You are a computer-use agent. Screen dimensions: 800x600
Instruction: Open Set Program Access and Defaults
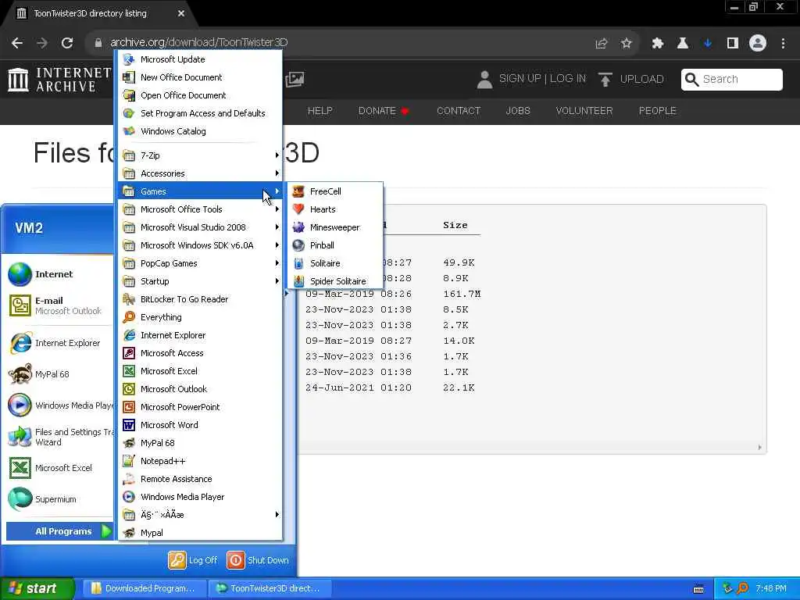tap(200, 113)
